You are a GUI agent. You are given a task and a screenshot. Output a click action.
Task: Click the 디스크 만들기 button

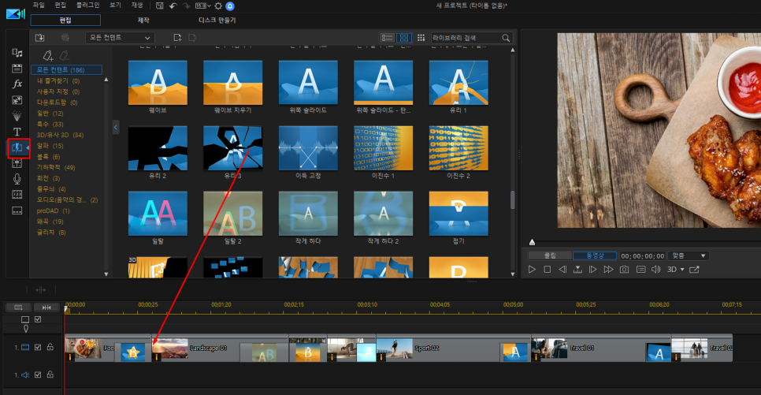tap(217, 20)
